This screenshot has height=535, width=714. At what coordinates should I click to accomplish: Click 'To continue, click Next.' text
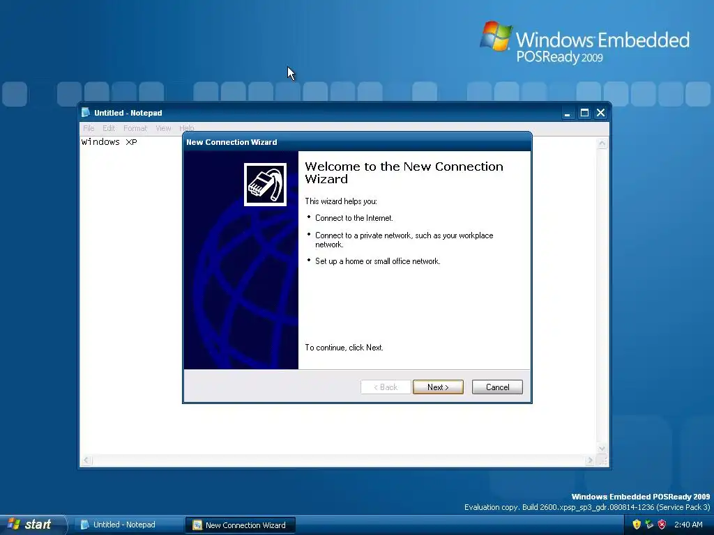[x=344, y=348]
